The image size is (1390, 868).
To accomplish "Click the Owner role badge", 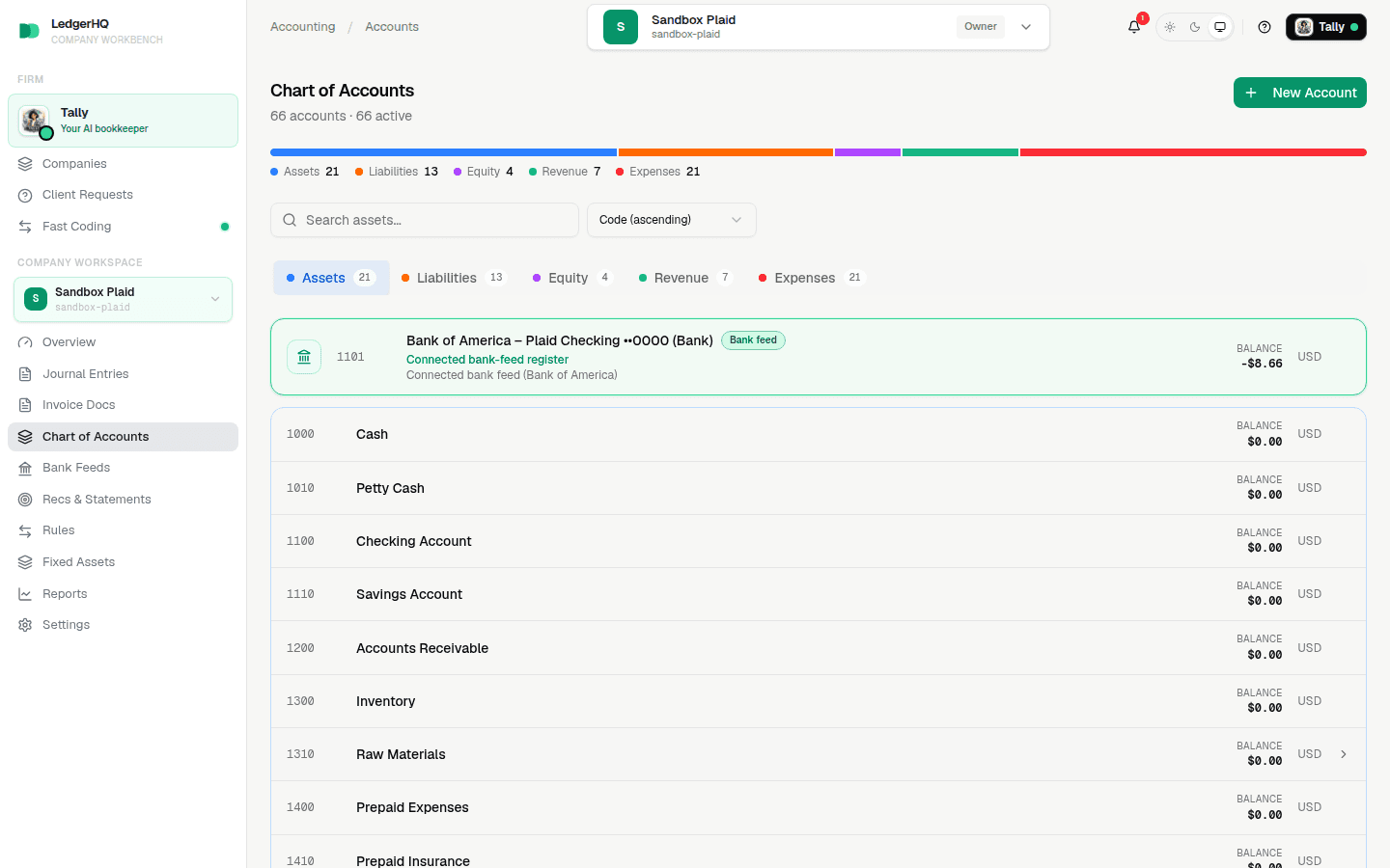I will 981,27.
